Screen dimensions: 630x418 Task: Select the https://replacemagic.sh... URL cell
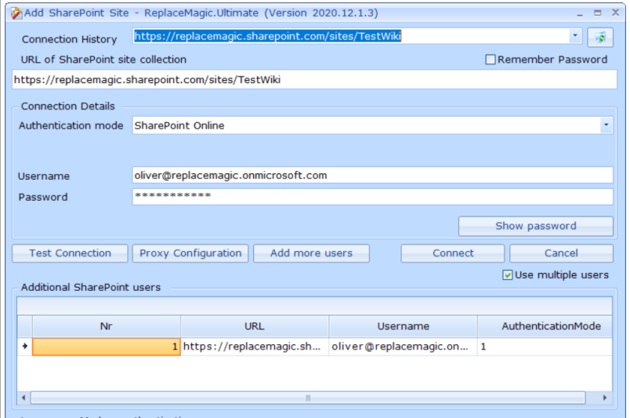point(255,347)
